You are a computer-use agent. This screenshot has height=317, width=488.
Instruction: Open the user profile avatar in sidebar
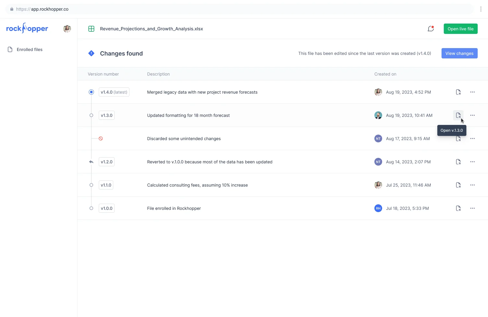coord(67,29)
